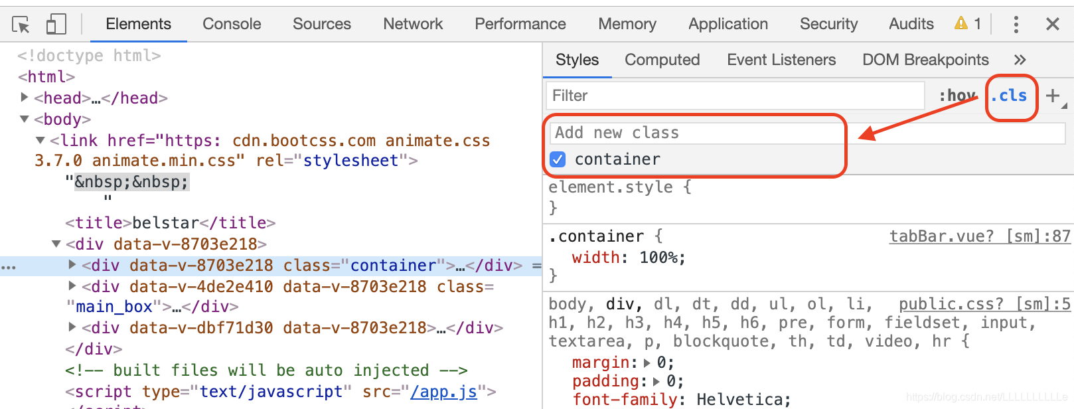Image resolution: width=1074 pixels, height=409 pixels.
Task: Close the DevTools panel
Action: pyautogui.click(x=1052, y=25)
